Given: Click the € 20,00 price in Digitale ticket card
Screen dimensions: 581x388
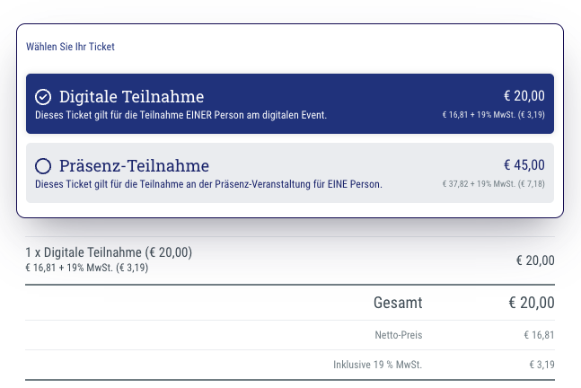Looking at the screenshot, I should 524,95.
